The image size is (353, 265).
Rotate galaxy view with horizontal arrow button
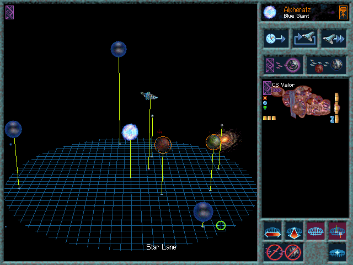(x=272, y=231)
